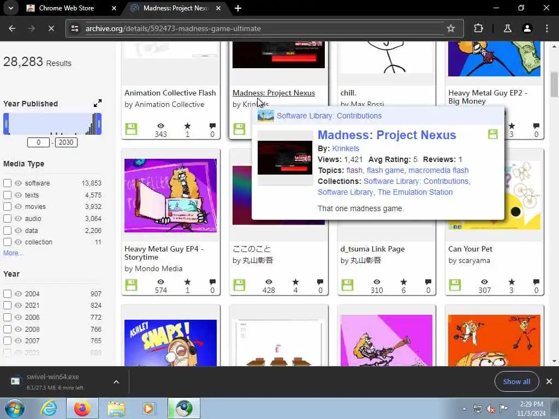This screenshot has height=419, width=559.
Task: Toggle eye icon next to movies
Action: tap(18, 207)
